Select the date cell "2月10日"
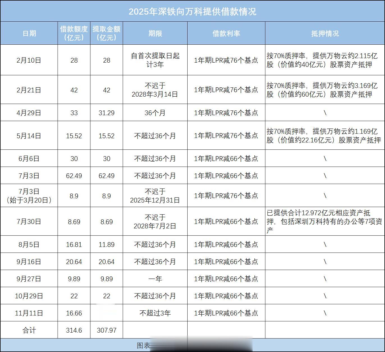The height and width of the screenshot is (352, 385). click(x=29, y=60)
